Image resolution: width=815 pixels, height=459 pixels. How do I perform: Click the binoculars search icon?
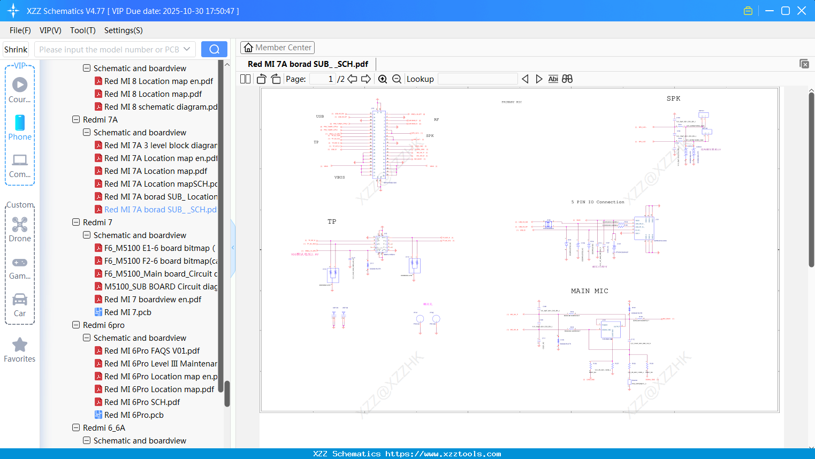[567, 79]
